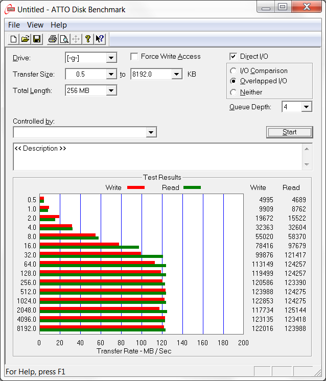Click the move crosshair toolbar icon
This screenshot has width=326, height=381.
[76, 39]
